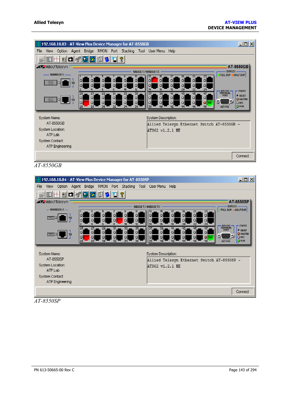The image size is (282, 399).
Task: Click the wrench tool icon in AT-8550GB window
Action: click(78, 59)
